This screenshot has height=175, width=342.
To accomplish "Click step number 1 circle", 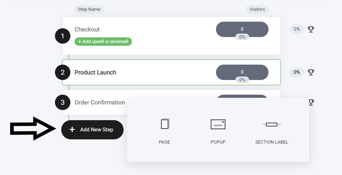I will [x=63, y=36].
